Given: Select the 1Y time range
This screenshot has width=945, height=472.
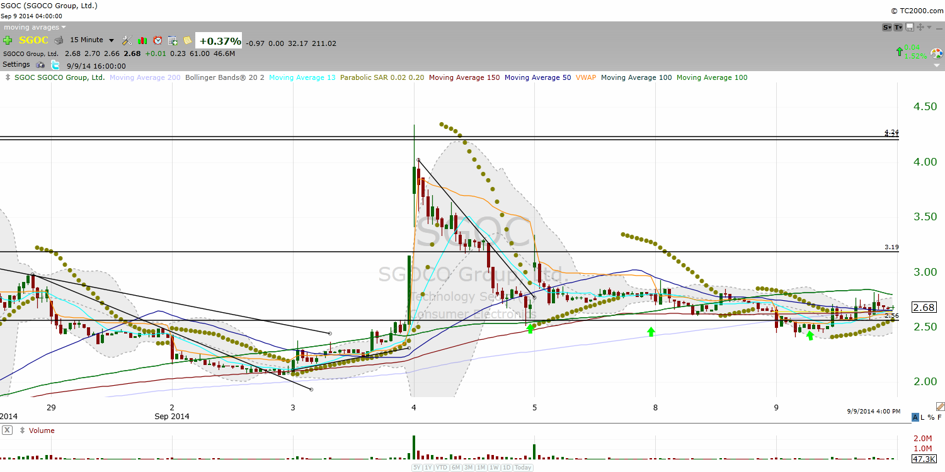Looking at the screenshot, I should click(428, 467).
